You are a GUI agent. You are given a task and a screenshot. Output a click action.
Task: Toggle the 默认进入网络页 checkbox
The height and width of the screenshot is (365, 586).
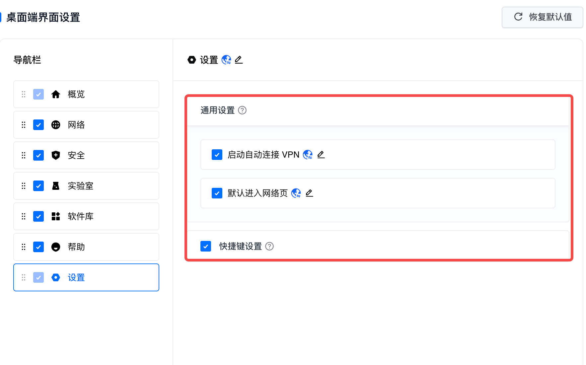point(217,193)
